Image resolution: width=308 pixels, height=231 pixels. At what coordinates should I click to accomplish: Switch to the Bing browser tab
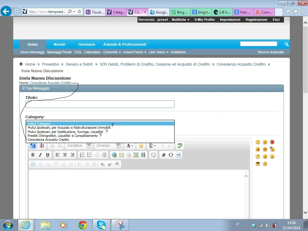(180, 12)
